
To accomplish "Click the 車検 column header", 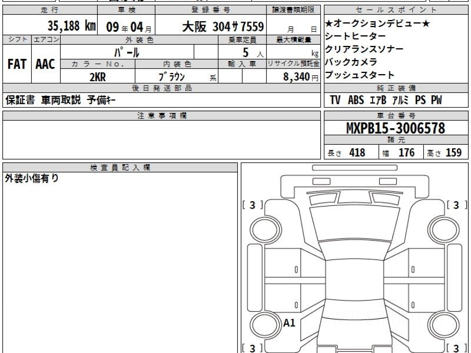I will click(126, 10).
